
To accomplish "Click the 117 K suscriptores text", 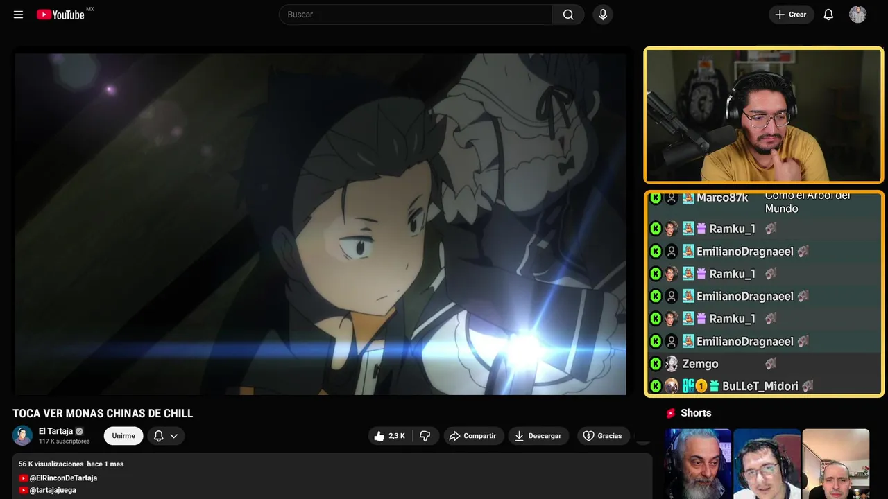I will pos(65,441).
